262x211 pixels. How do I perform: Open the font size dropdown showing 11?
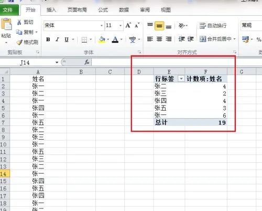point(114,26)
